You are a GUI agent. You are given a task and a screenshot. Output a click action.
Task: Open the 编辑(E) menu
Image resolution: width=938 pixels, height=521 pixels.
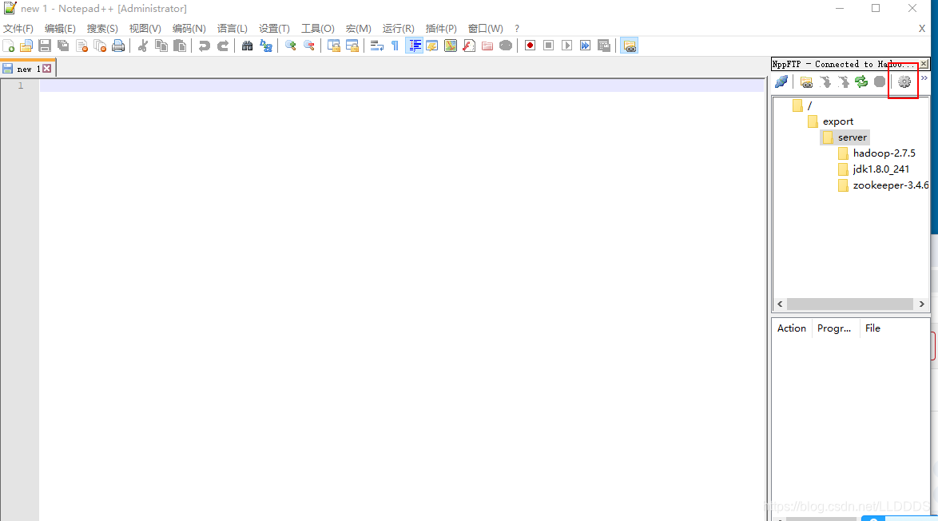(x=60, y=28)
